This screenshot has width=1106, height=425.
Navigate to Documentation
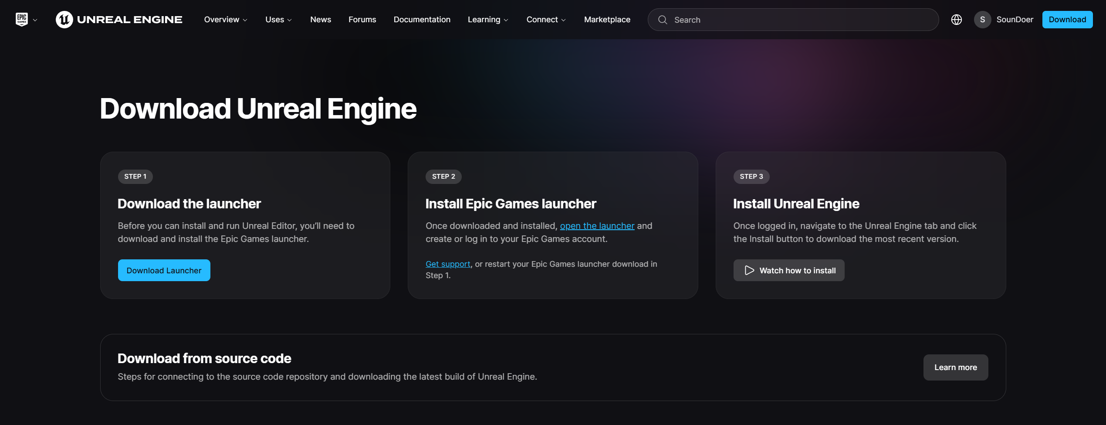pos(422,20)
